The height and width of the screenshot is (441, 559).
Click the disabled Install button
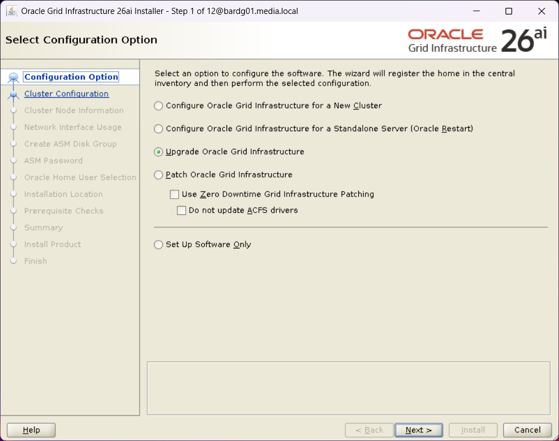coord(473,430)
